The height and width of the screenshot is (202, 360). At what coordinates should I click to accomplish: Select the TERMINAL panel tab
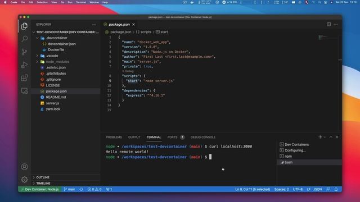(154, 137)
